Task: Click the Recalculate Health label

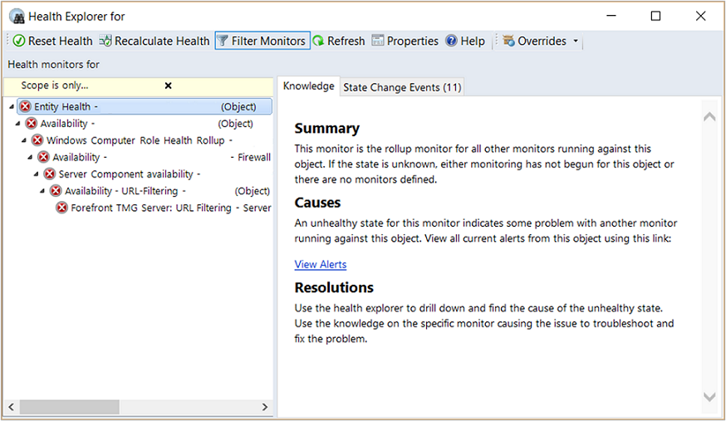Action: coord(162,42)
